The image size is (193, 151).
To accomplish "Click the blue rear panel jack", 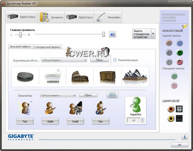I will [180, 43].
